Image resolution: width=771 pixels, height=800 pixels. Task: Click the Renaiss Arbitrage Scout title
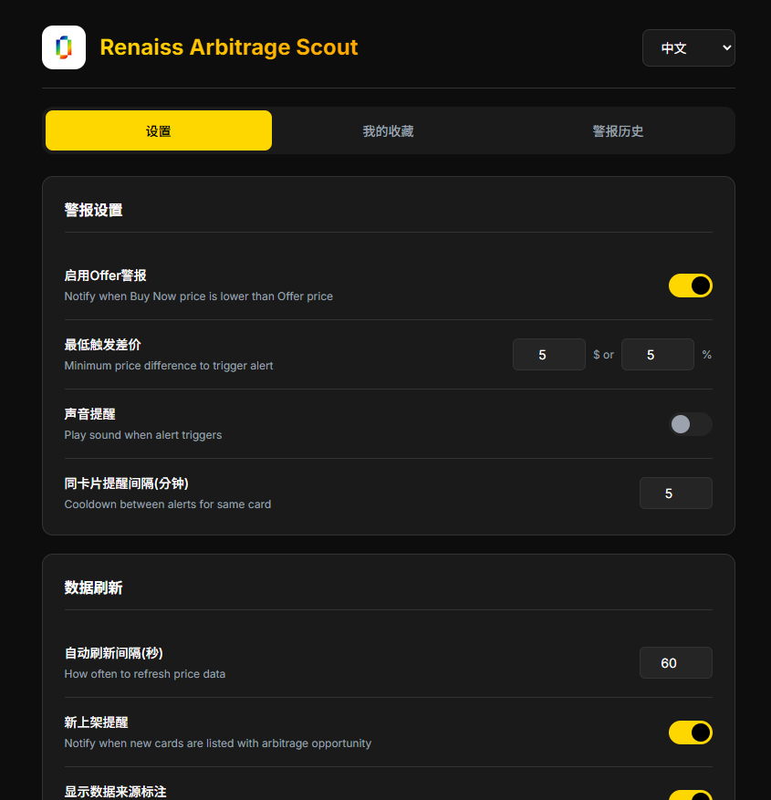click(x=229, y=47)
